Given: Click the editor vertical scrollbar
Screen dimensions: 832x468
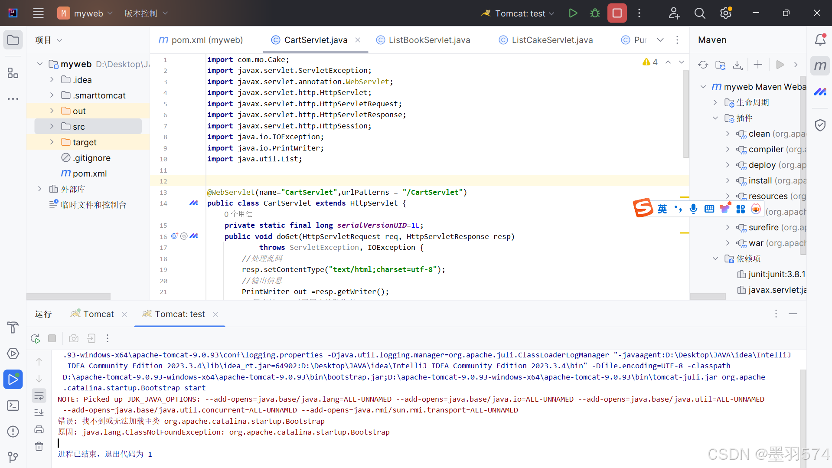Looking at the screenshot, I should click(686, 114).
